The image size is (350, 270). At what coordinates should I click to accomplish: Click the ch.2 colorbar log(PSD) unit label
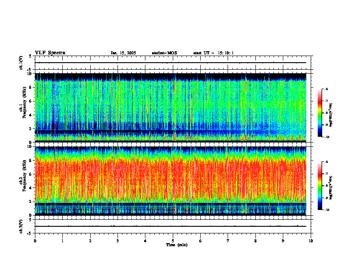point(331,187)
